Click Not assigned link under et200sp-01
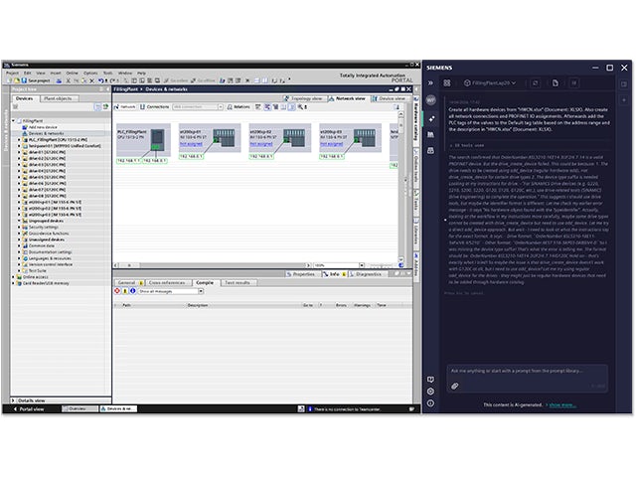 coord(191,144)
